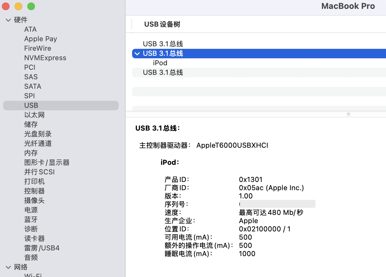Click the split pane divider handle dot
Viewport: 386px width, 277px height.
(348, 114)
